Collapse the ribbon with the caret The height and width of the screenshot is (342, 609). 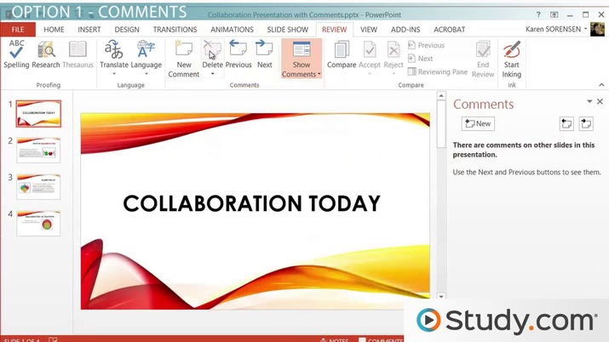pos(601,84)
